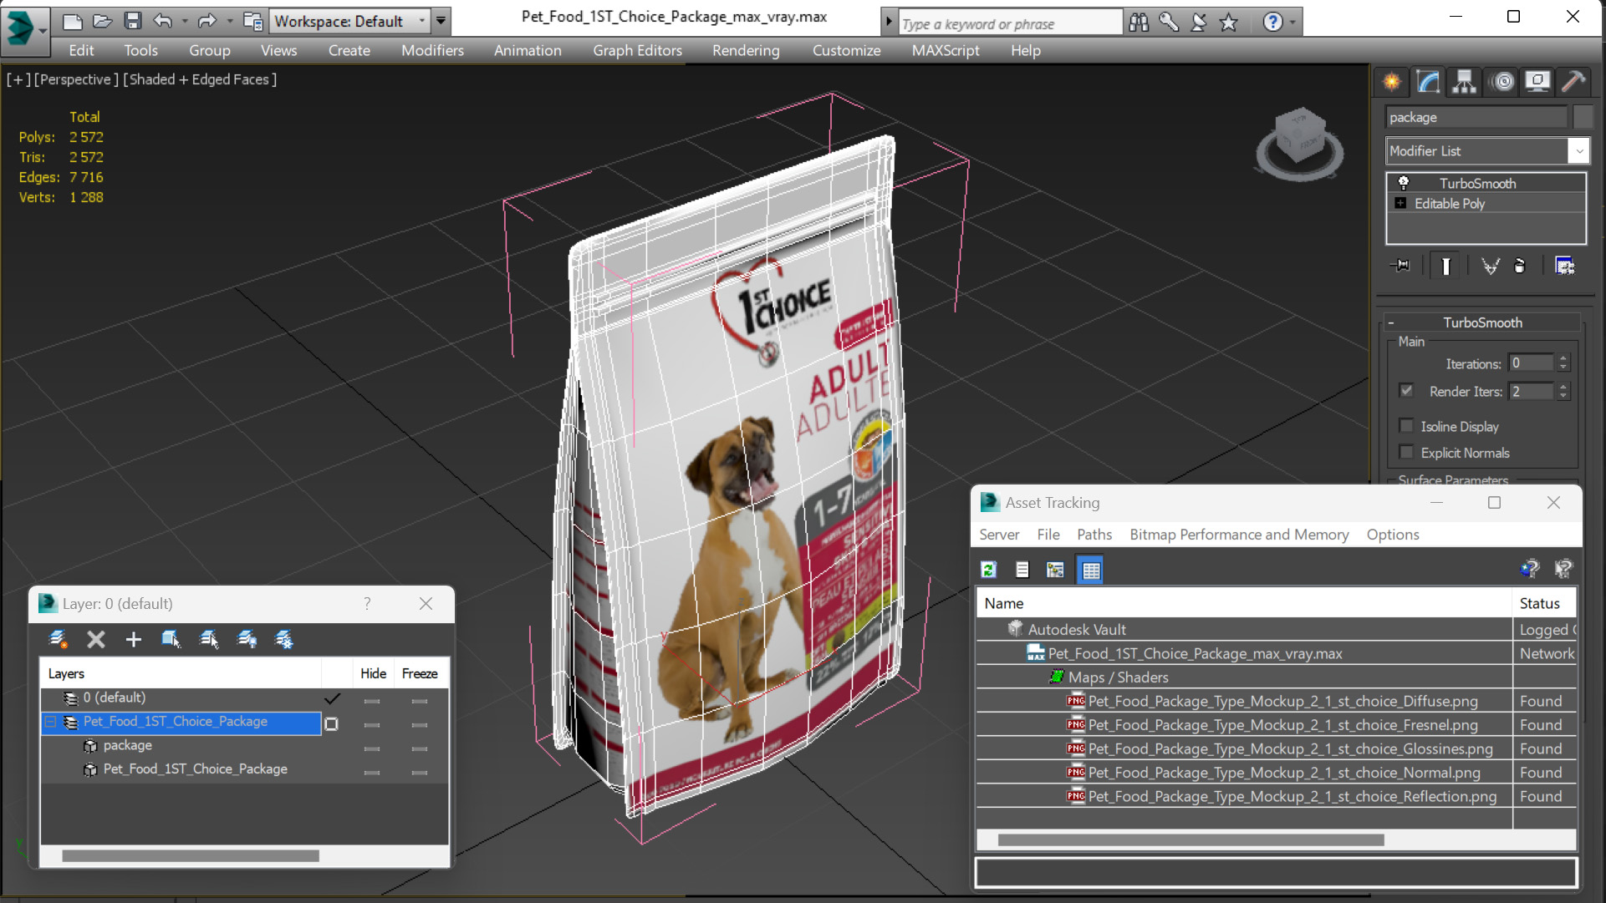Switch to the Create command panel tab
This screenshot has height=903, width=1606.
click(1392, 81)
